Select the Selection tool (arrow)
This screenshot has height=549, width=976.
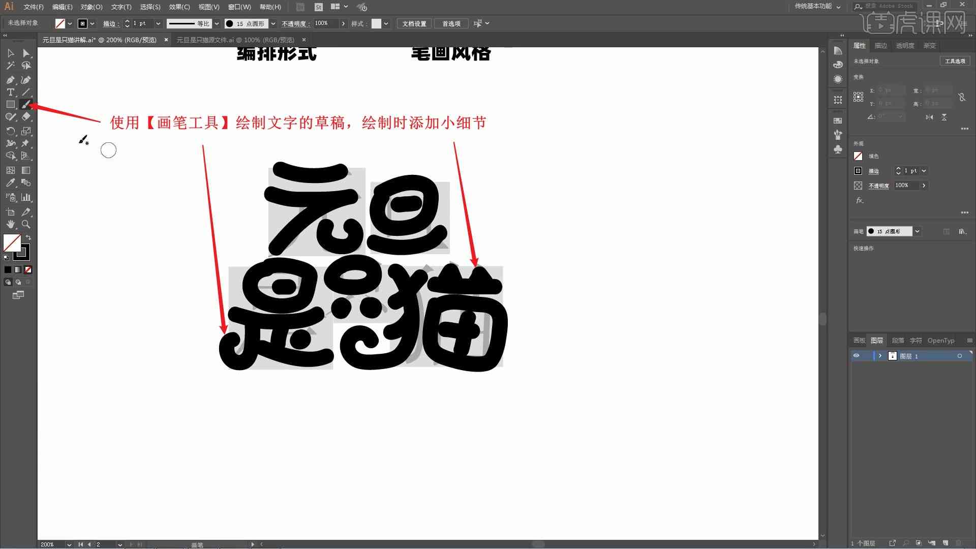click(x=10, y=52)
